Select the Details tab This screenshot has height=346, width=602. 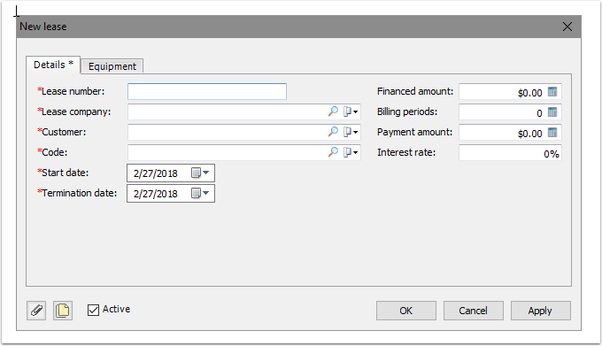tap(53, 65)
